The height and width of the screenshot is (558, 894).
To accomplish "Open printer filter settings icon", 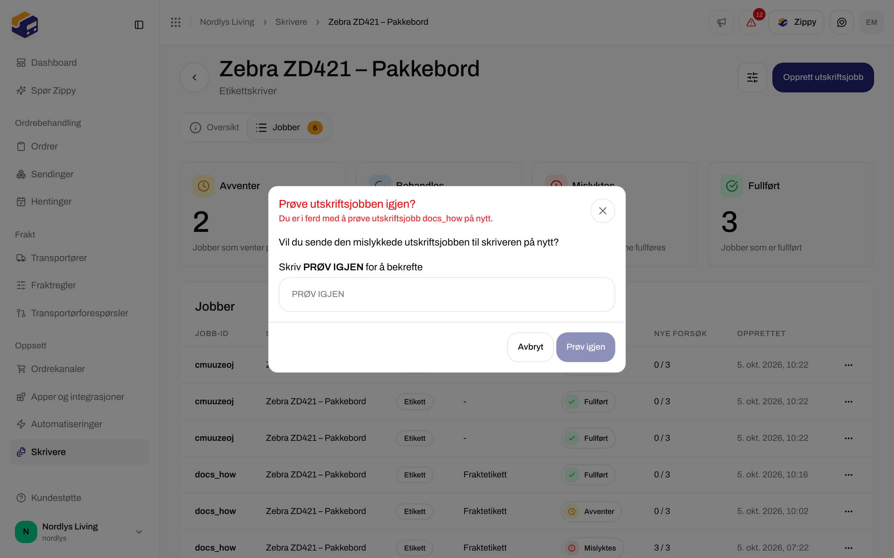I will click(x=752, y=77).
